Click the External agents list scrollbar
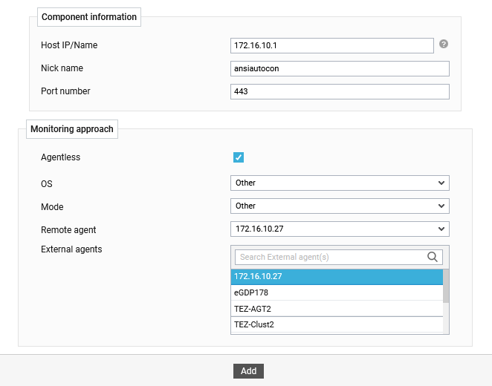 [446, 286]
